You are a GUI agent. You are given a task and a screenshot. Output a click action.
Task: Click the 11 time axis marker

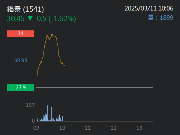pos(88,128)
